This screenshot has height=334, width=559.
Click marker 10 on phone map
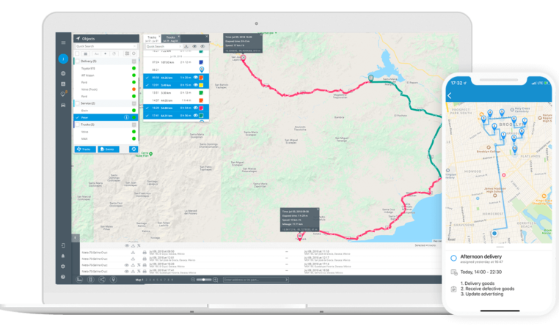tap(515, 149)
